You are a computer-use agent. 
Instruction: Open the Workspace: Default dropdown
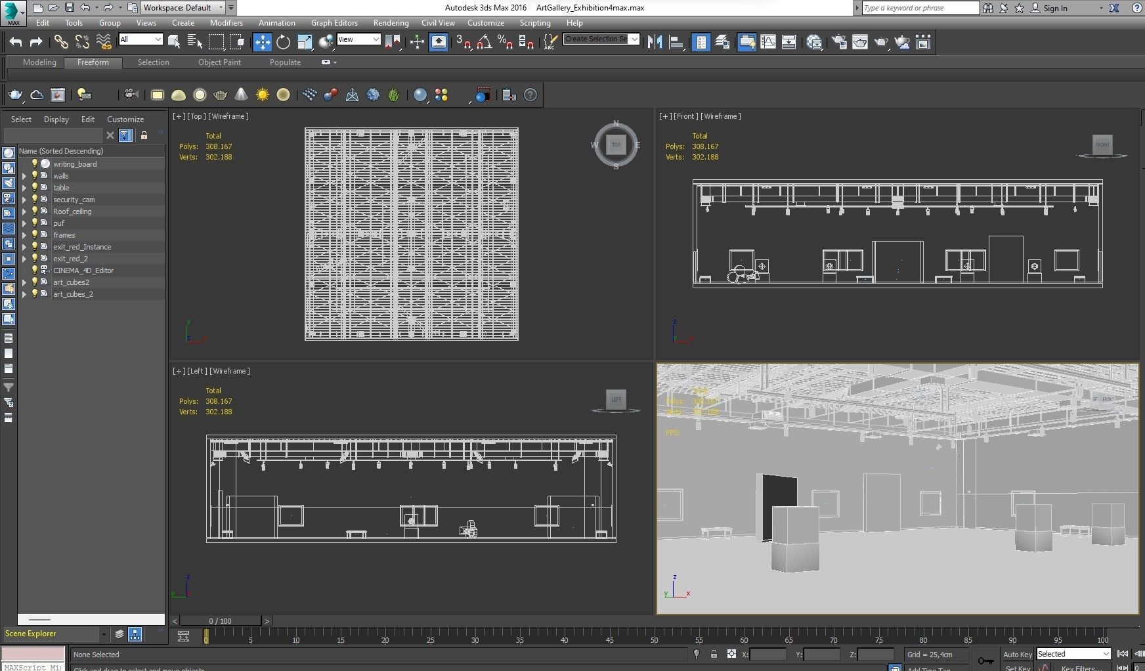coord(183,8)
